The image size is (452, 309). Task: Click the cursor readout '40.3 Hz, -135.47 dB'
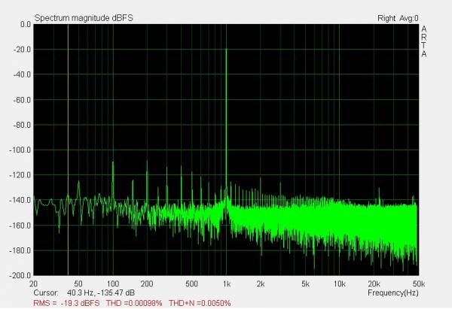(x=101, y=293)
